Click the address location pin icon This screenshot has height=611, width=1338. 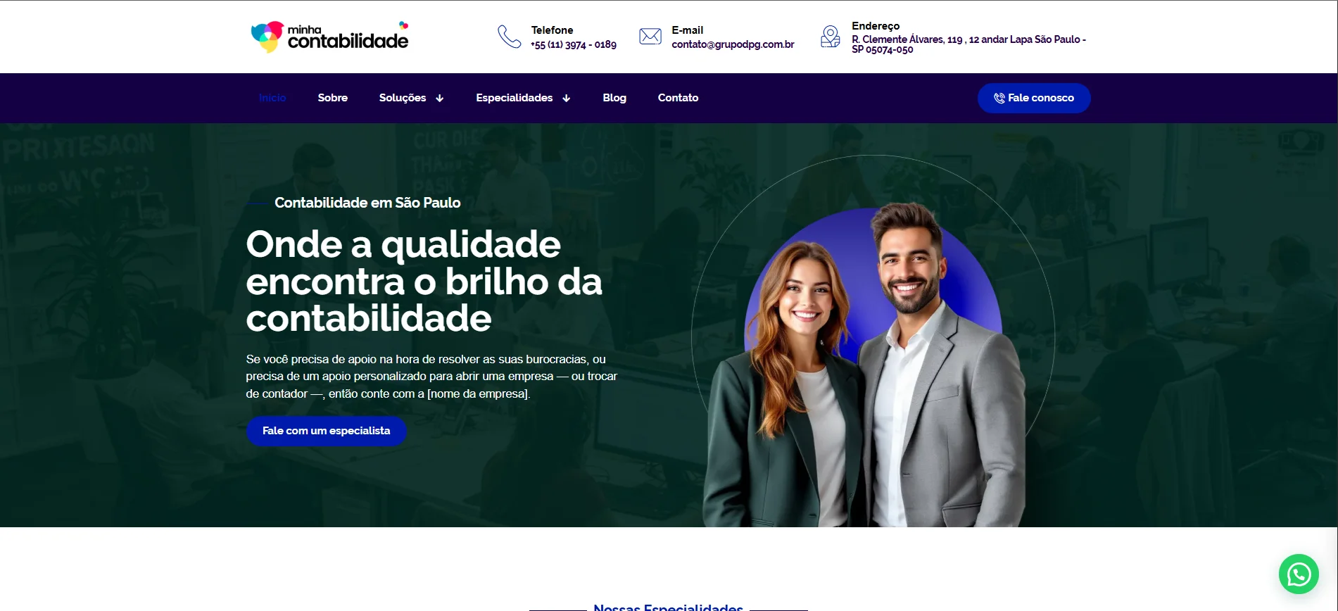831,37
